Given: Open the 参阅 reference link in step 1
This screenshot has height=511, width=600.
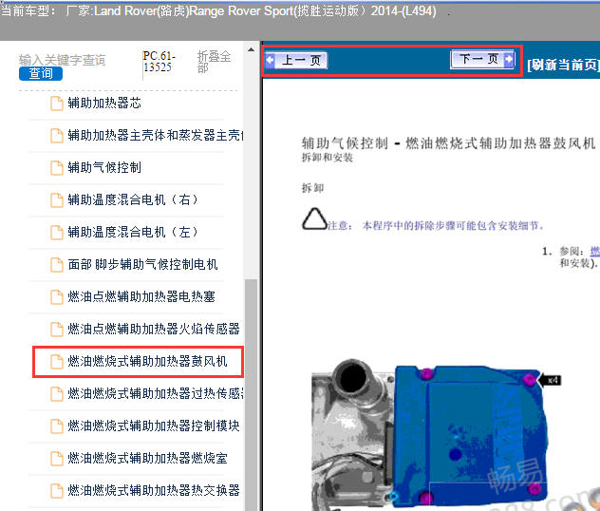Looking at the screenshot, I should click(x=595, y=251).
